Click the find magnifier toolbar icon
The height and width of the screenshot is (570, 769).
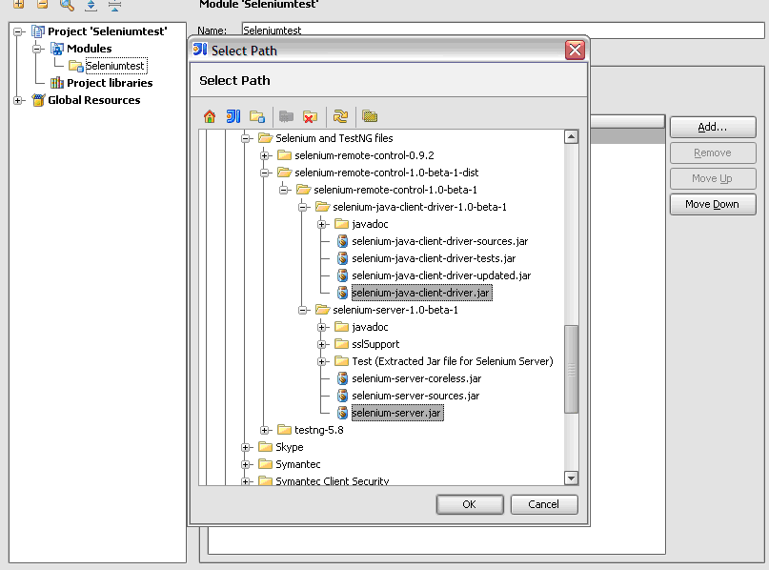pos(67,5)
